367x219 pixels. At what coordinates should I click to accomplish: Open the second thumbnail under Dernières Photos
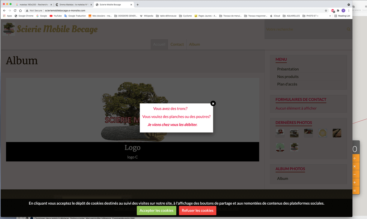click(294, 133)
